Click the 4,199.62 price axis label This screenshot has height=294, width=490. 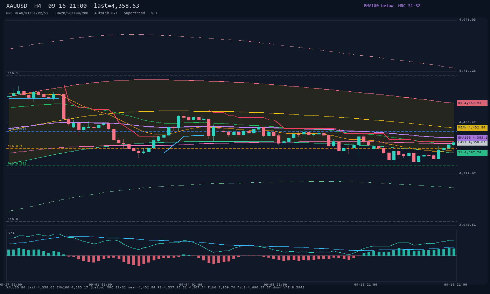[468, 173]
